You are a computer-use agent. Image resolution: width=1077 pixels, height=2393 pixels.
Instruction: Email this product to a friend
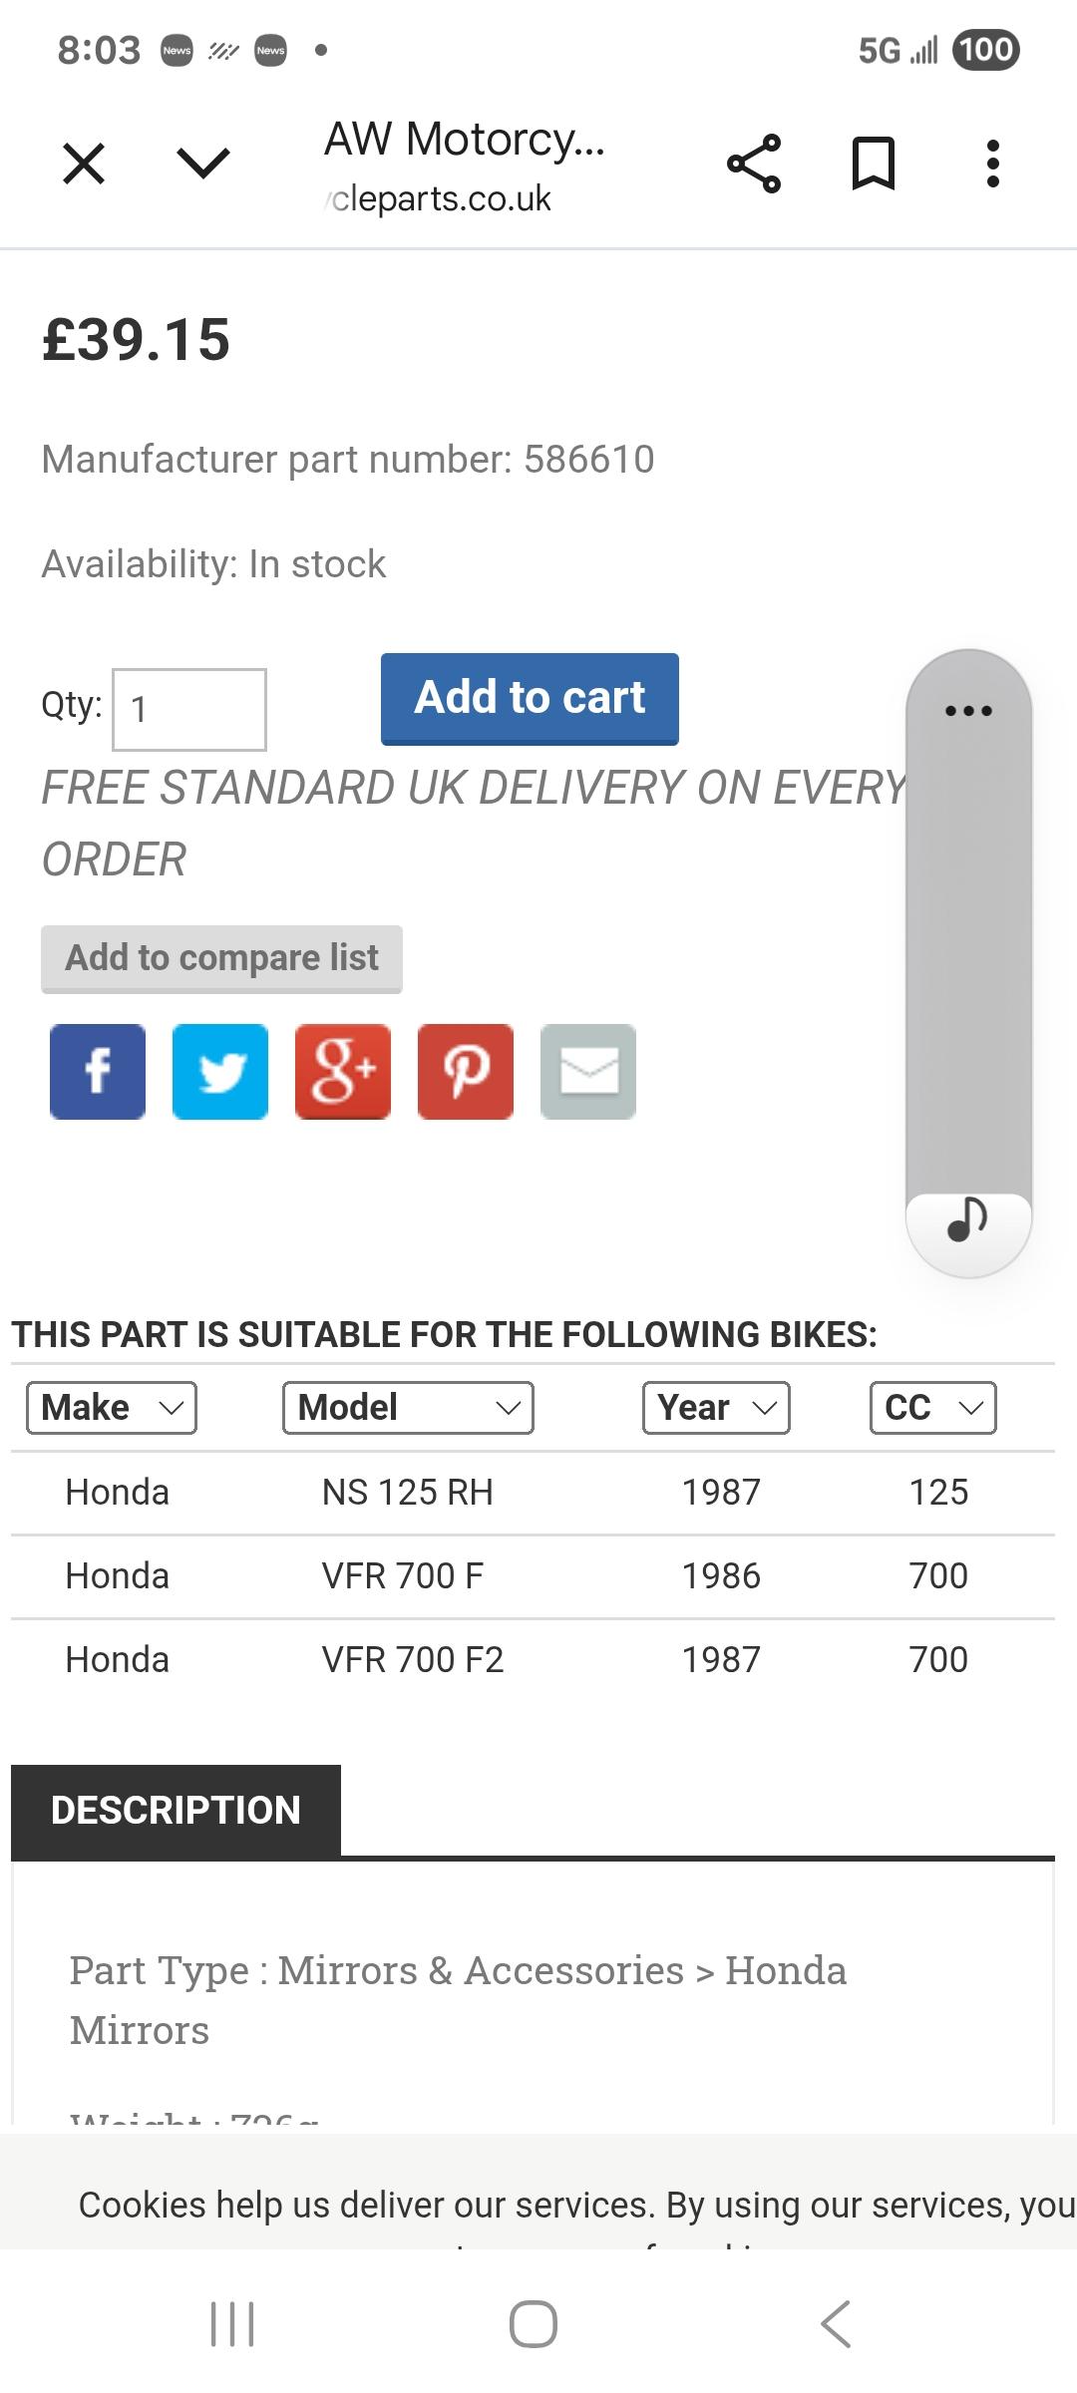pyautogui.click(x=588, y=1072)
